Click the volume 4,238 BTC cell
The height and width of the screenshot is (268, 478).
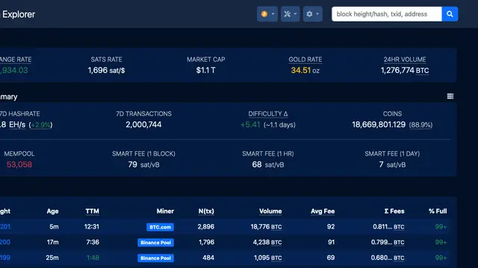click(267, 242)
